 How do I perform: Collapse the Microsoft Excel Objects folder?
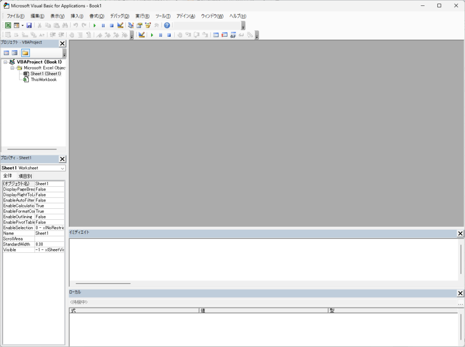(13, 67)
